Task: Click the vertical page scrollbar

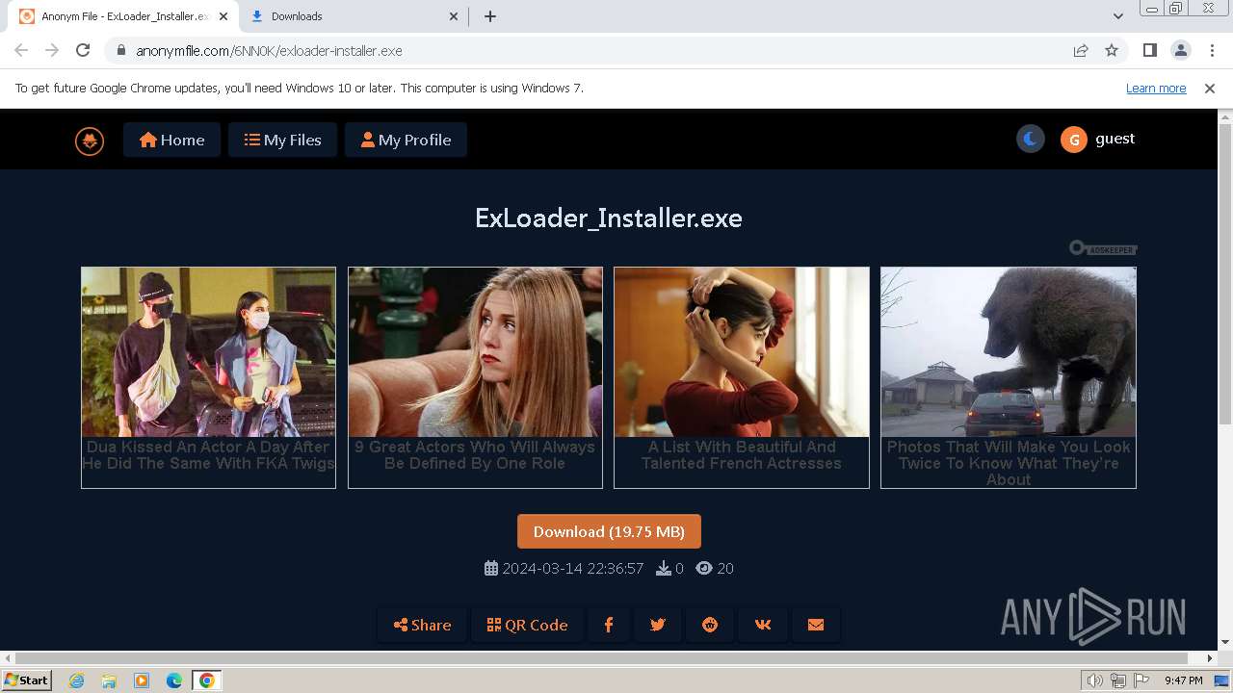Action: coord(1225,274)
